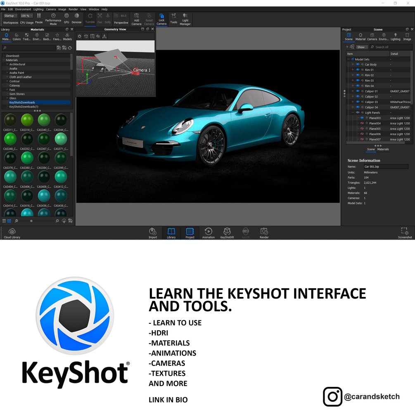This screenshot has height=415, width=415.
Task: Open the Environment menu
Action: coord(23,9)
